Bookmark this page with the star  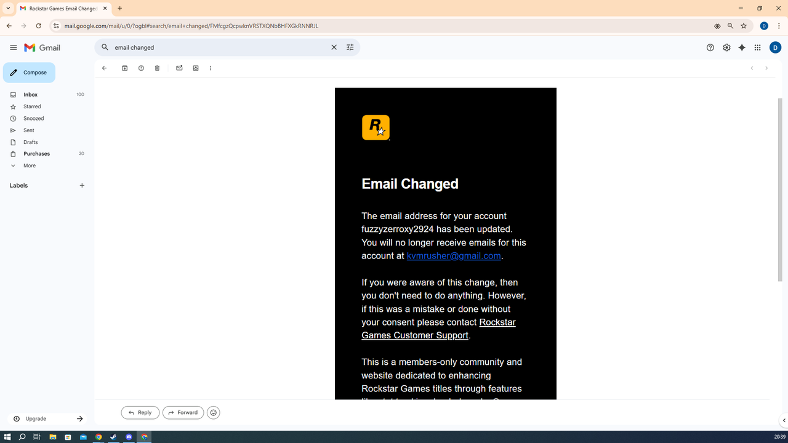click(744, 26)
